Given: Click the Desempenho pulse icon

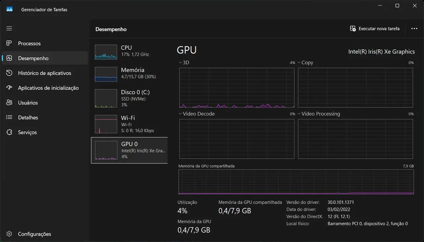Looking at the screenshot, I should click(x=9, y=58).
